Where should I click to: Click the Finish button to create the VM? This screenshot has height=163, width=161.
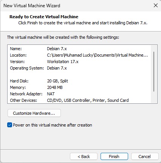[114, 157]
